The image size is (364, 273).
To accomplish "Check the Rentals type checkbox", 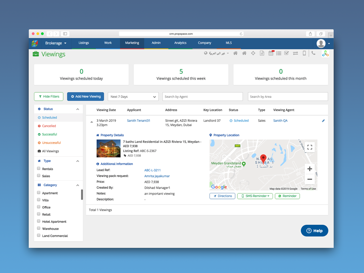I will (39, 169).
